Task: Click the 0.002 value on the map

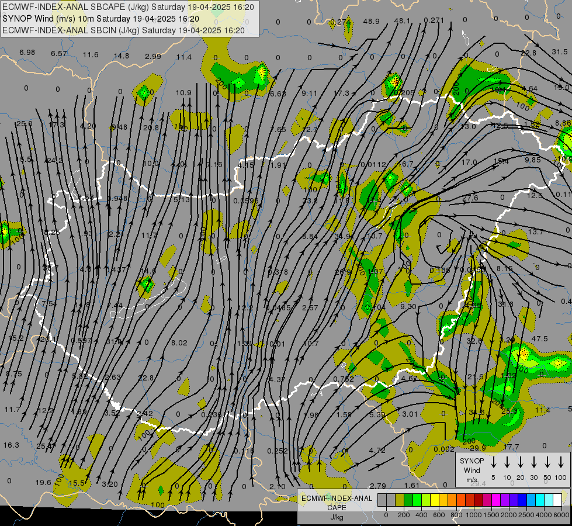Action: [x=444, y=449]
